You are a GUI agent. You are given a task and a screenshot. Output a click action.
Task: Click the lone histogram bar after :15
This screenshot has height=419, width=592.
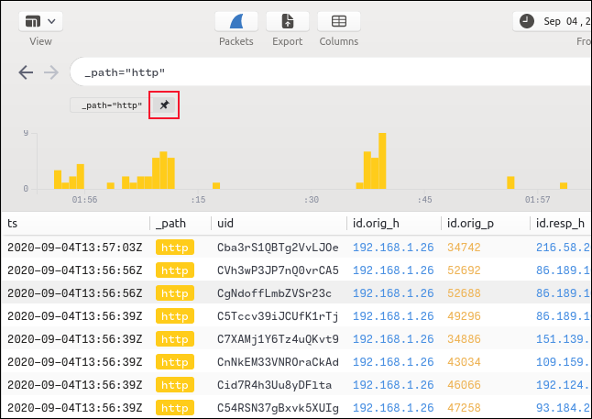216,185
